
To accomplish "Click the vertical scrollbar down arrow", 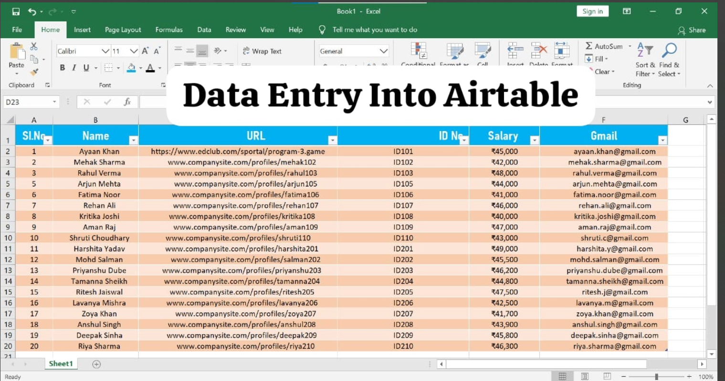I will coord(712,354).
